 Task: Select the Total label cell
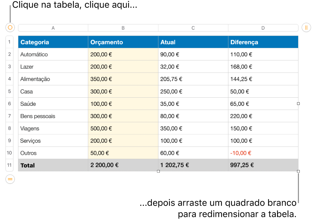point(53,165)
